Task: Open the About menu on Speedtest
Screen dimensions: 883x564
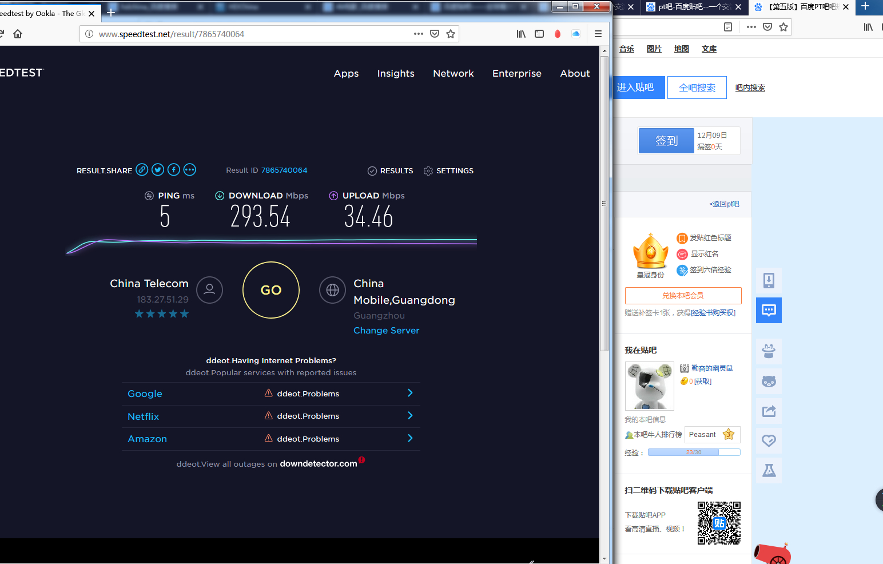Action: coord(575,73)
